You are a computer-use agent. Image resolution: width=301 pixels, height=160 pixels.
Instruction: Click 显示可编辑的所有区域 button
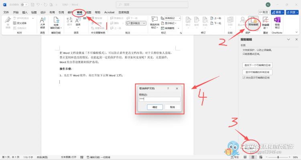[257, 72]
